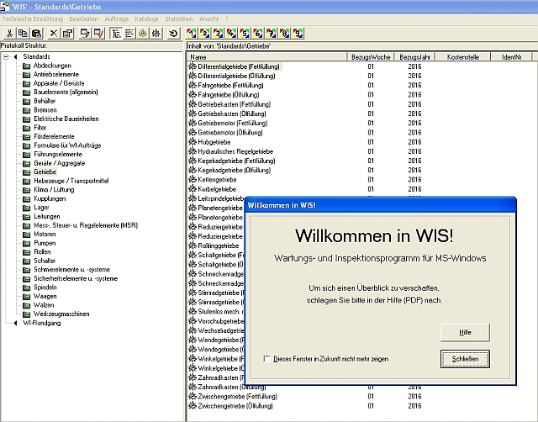This screenshot has width=538, height=422.
Task: Select Elektrische Baueinheiten folder
Action: point(66,119)
